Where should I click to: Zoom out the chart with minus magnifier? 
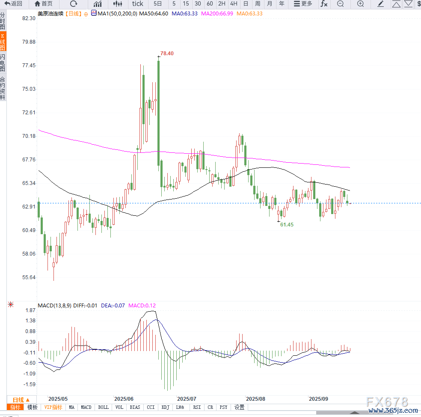pos(340,4)
